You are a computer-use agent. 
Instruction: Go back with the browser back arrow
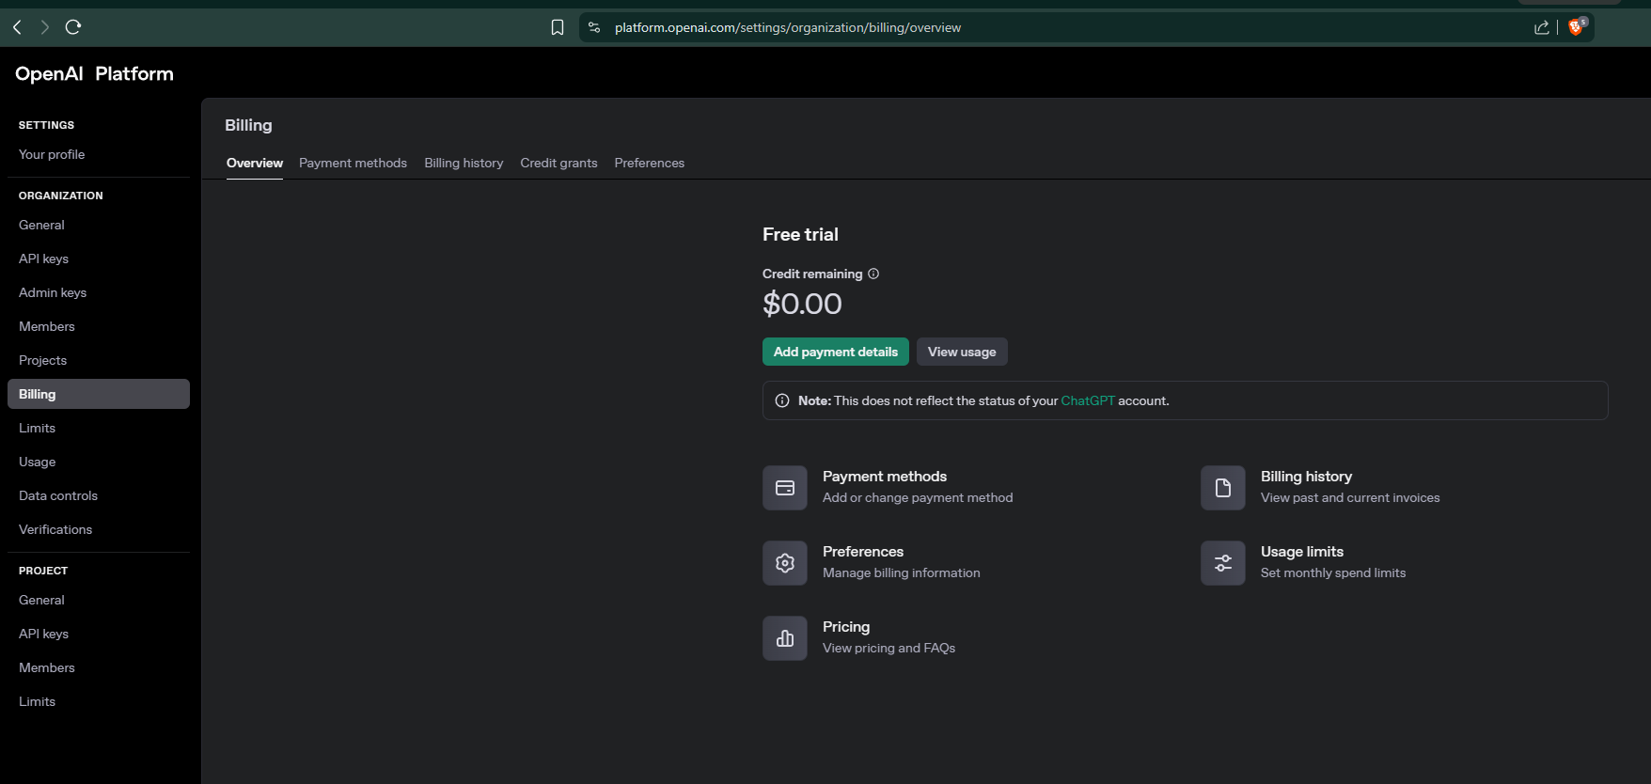[17, 27]
